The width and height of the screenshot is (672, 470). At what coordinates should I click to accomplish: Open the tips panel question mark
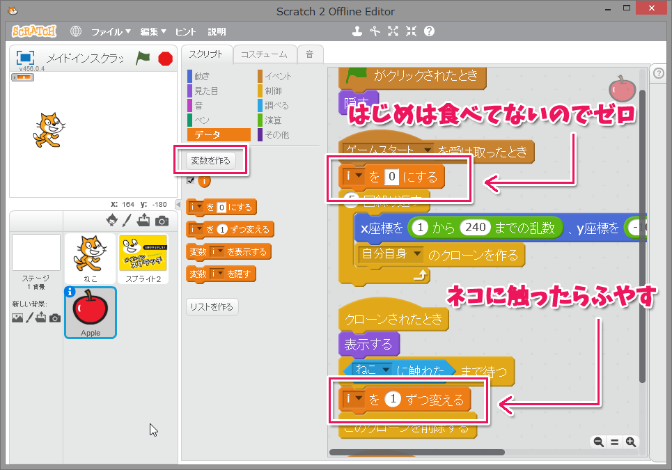659,73
